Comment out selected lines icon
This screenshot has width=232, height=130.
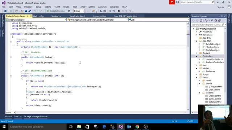tap(110, 11)
